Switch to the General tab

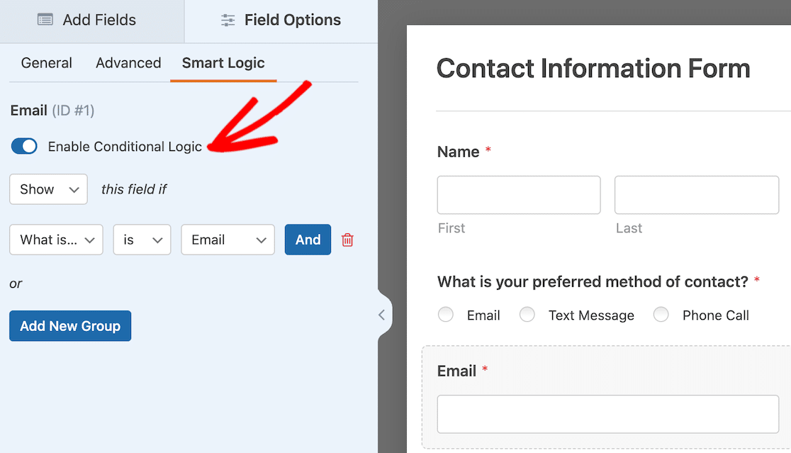click(47, 63)
